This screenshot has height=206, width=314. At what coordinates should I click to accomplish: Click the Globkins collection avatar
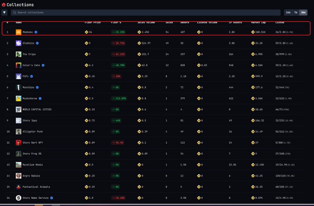click(18, 43)
